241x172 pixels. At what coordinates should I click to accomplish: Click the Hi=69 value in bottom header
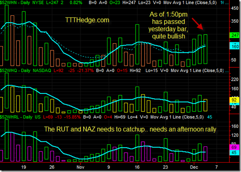click(120, 117)
